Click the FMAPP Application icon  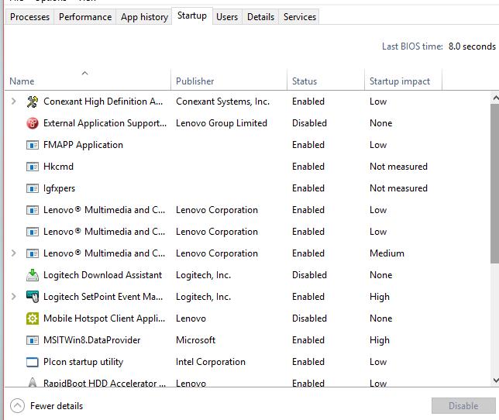33,145
